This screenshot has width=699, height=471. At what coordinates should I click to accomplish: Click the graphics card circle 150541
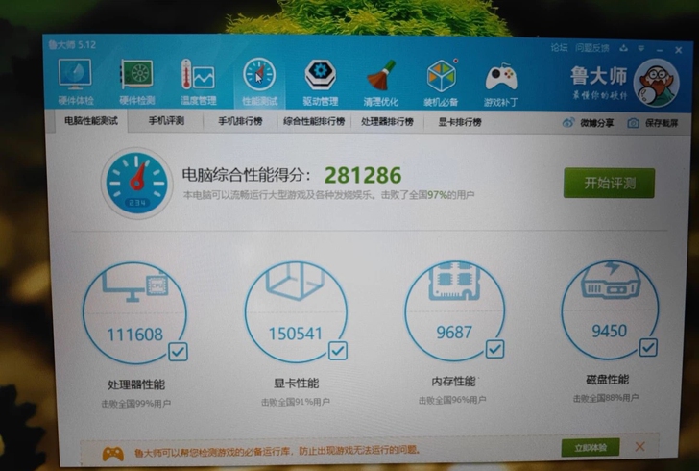296,312
